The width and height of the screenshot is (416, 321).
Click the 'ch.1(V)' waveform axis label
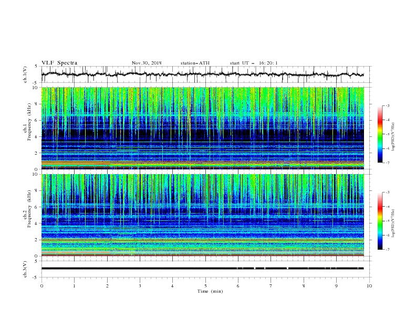pos(25,74)
